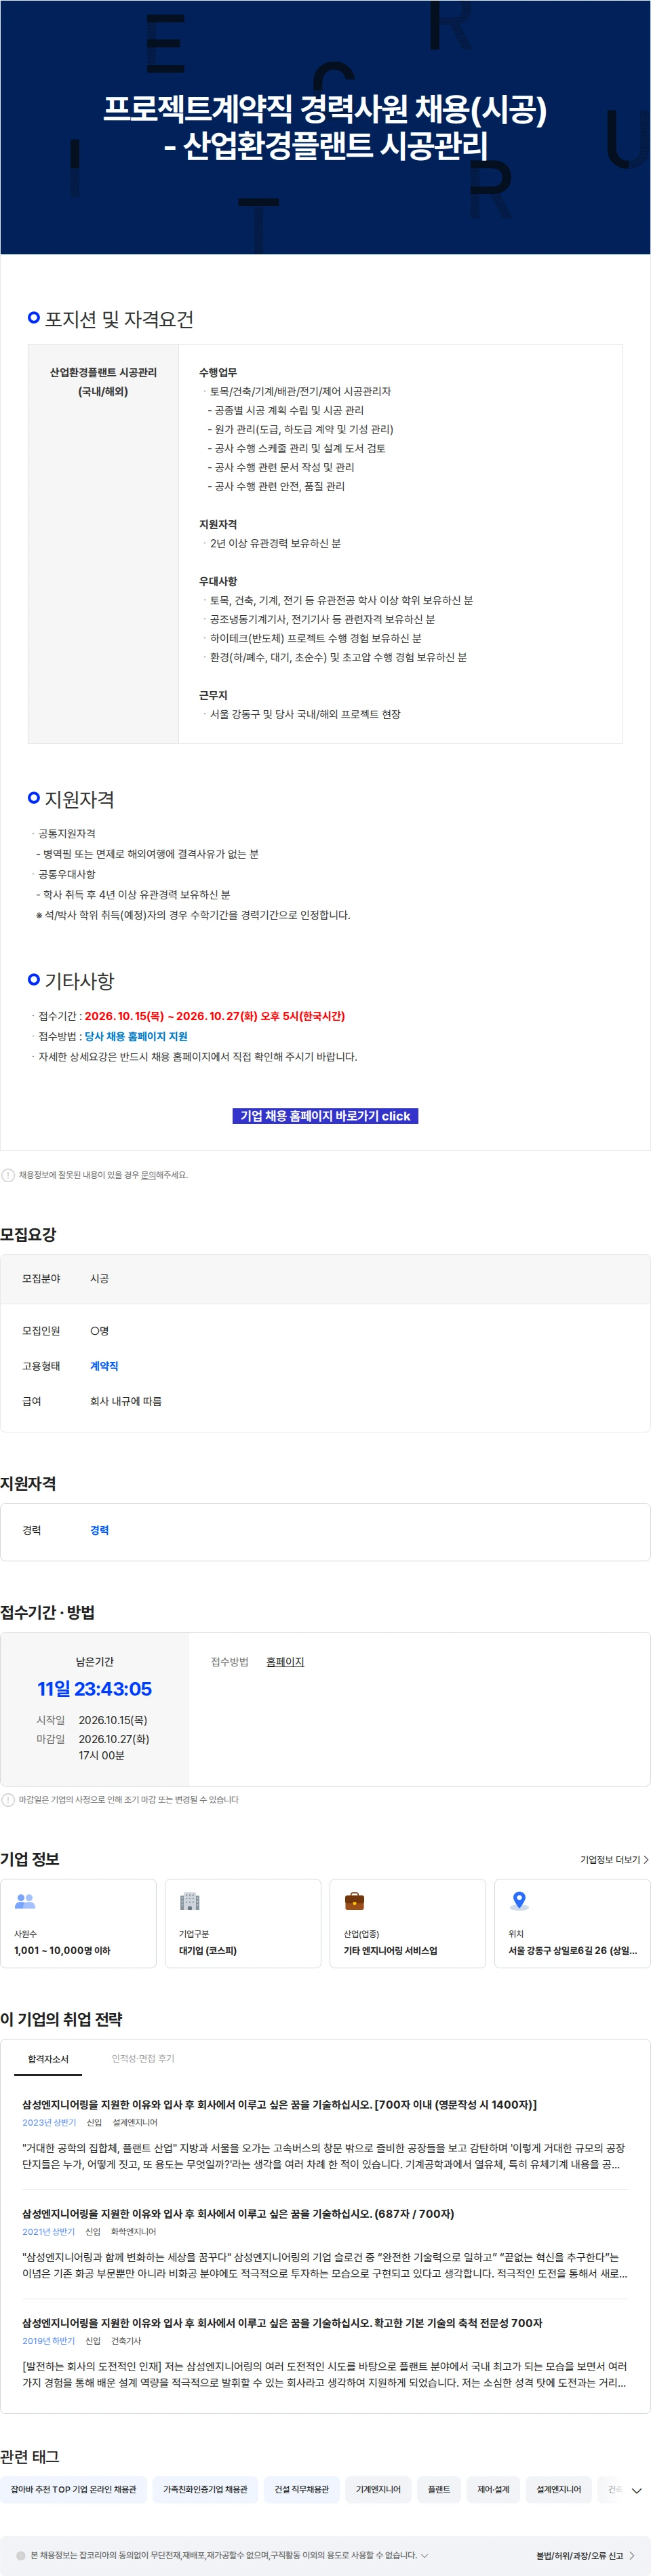
Task: Click the people icon above 사원수
Action: pos(25,1901)
